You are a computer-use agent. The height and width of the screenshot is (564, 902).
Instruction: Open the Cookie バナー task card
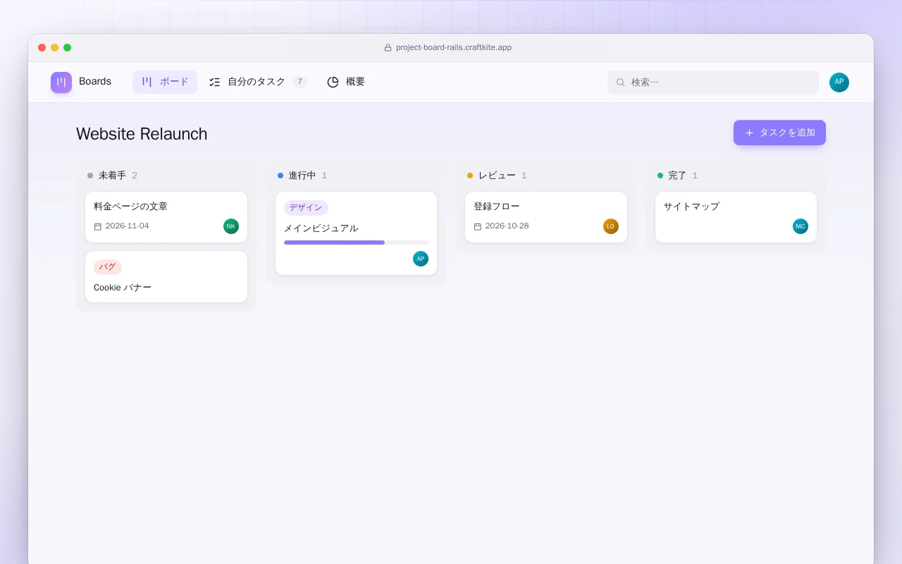[x=166, y=277]
